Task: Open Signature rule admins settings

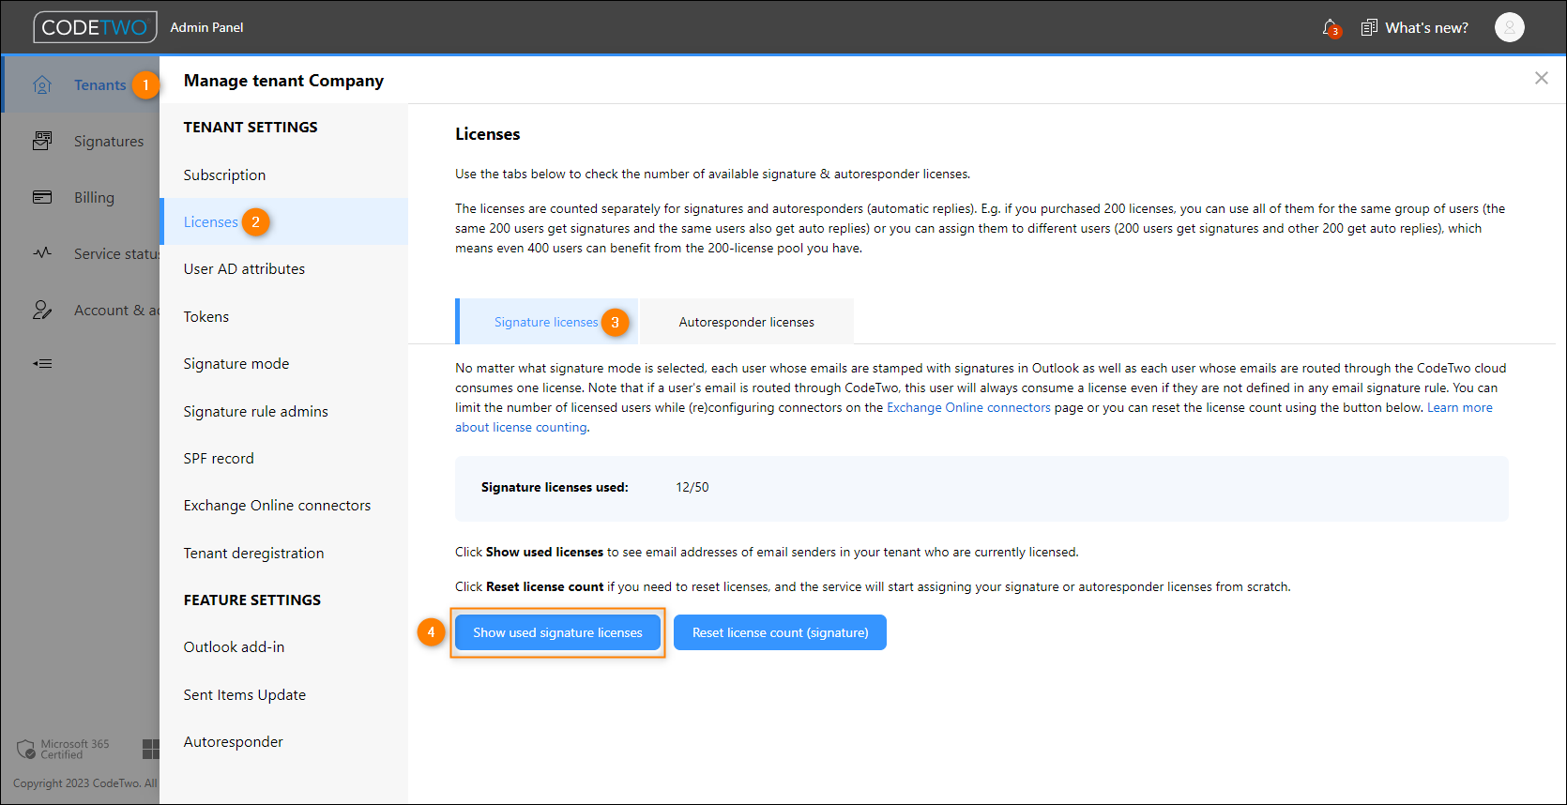Action: tap(255, 411)
